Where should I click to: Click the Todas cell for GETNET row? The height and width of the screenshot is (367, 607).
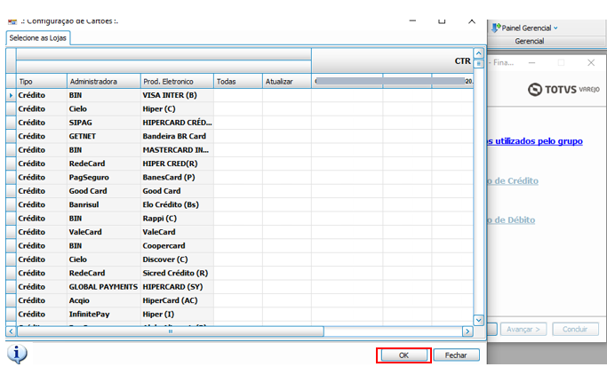click(238, 136)
